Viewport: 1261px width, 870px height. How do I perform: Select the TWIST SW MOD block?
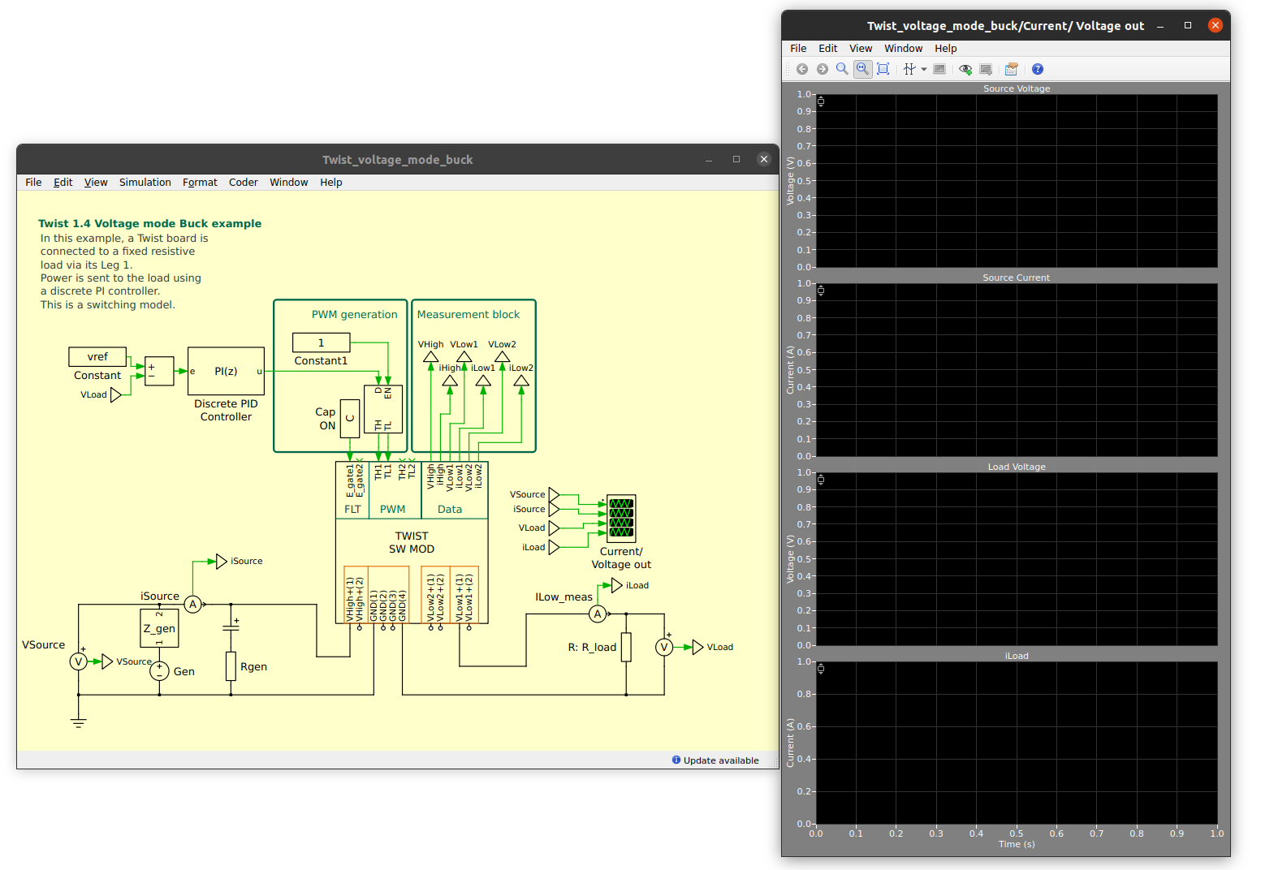click(412, 542)
